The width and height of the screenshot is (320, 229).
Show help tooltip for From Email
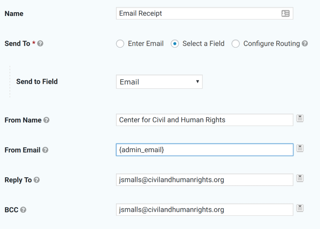45,150
